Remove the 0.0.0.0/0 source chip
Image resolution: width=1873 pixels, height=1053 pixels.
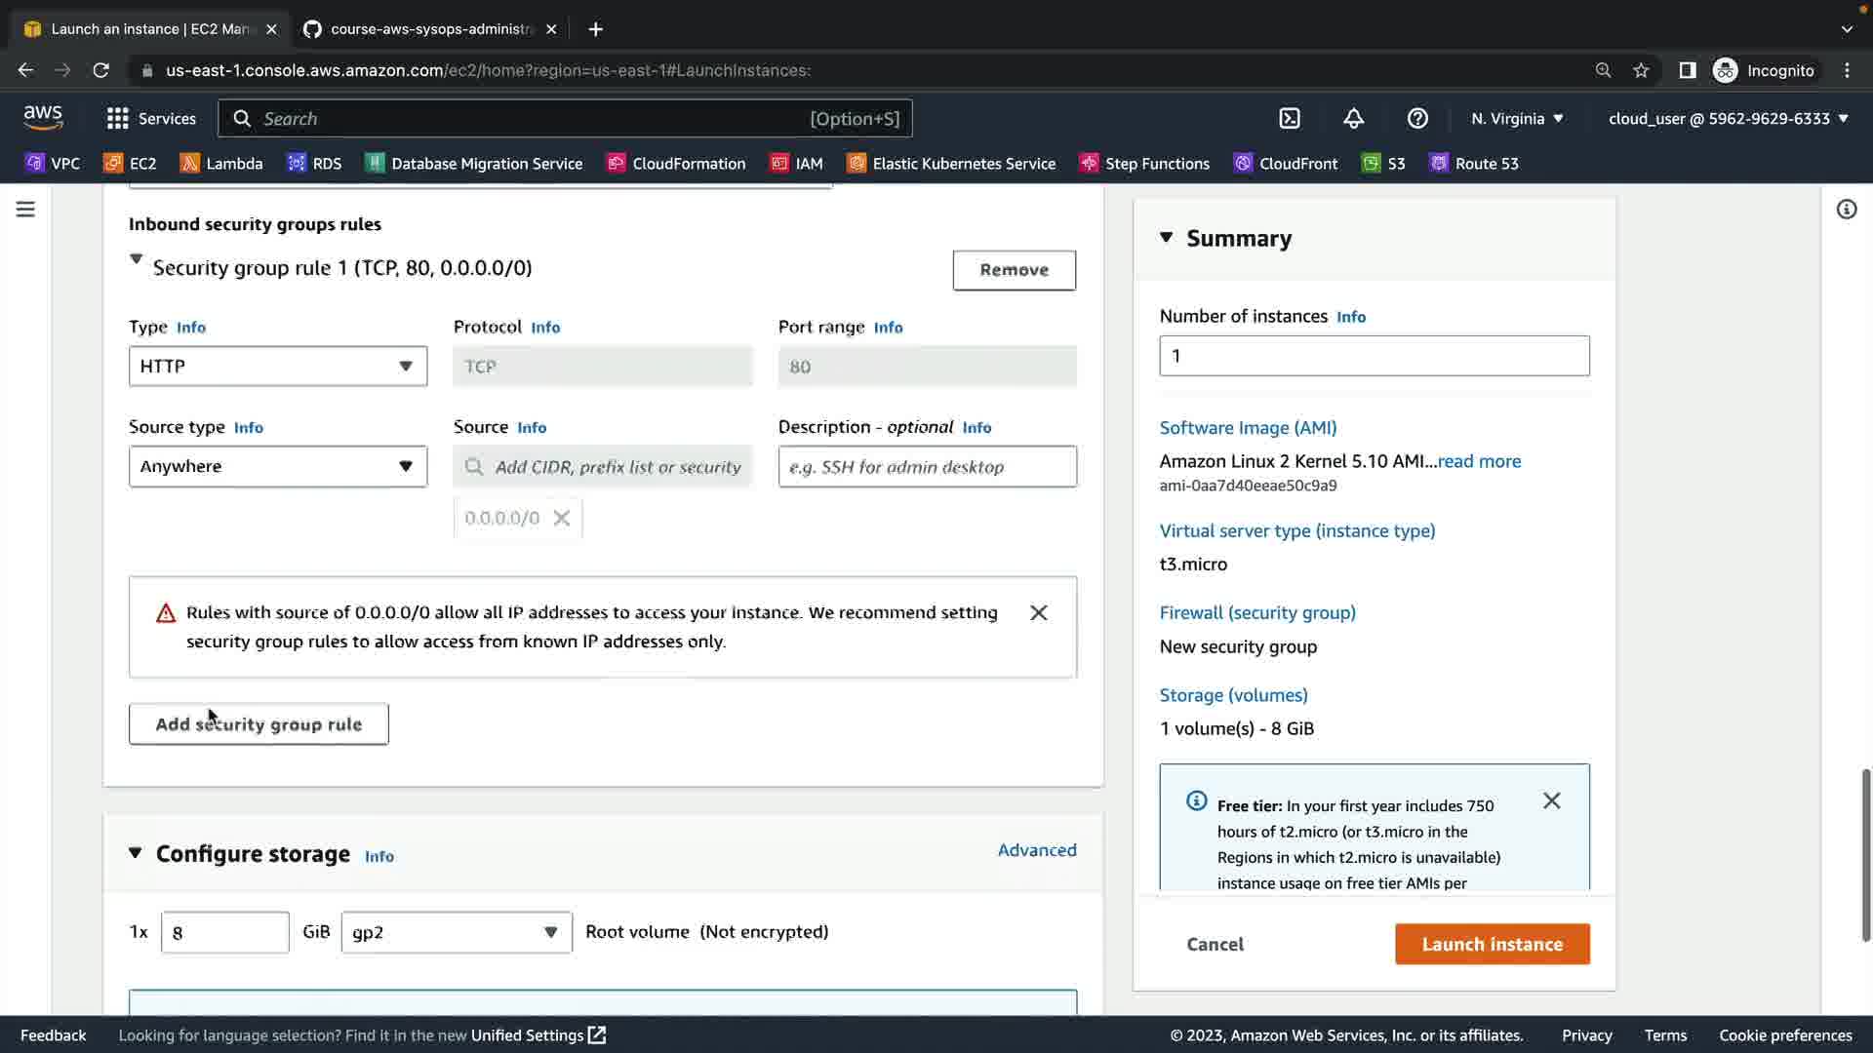coord(562,518)
